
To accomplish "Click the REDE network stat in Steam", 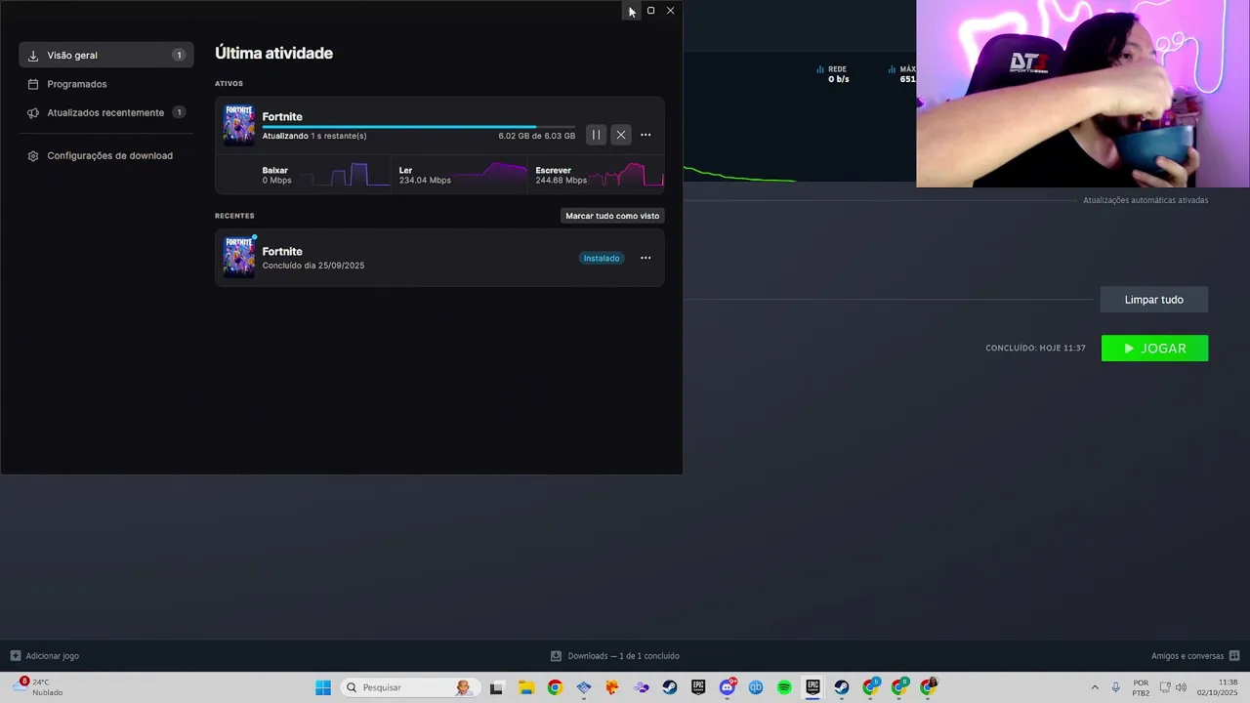I will (833, 74).
